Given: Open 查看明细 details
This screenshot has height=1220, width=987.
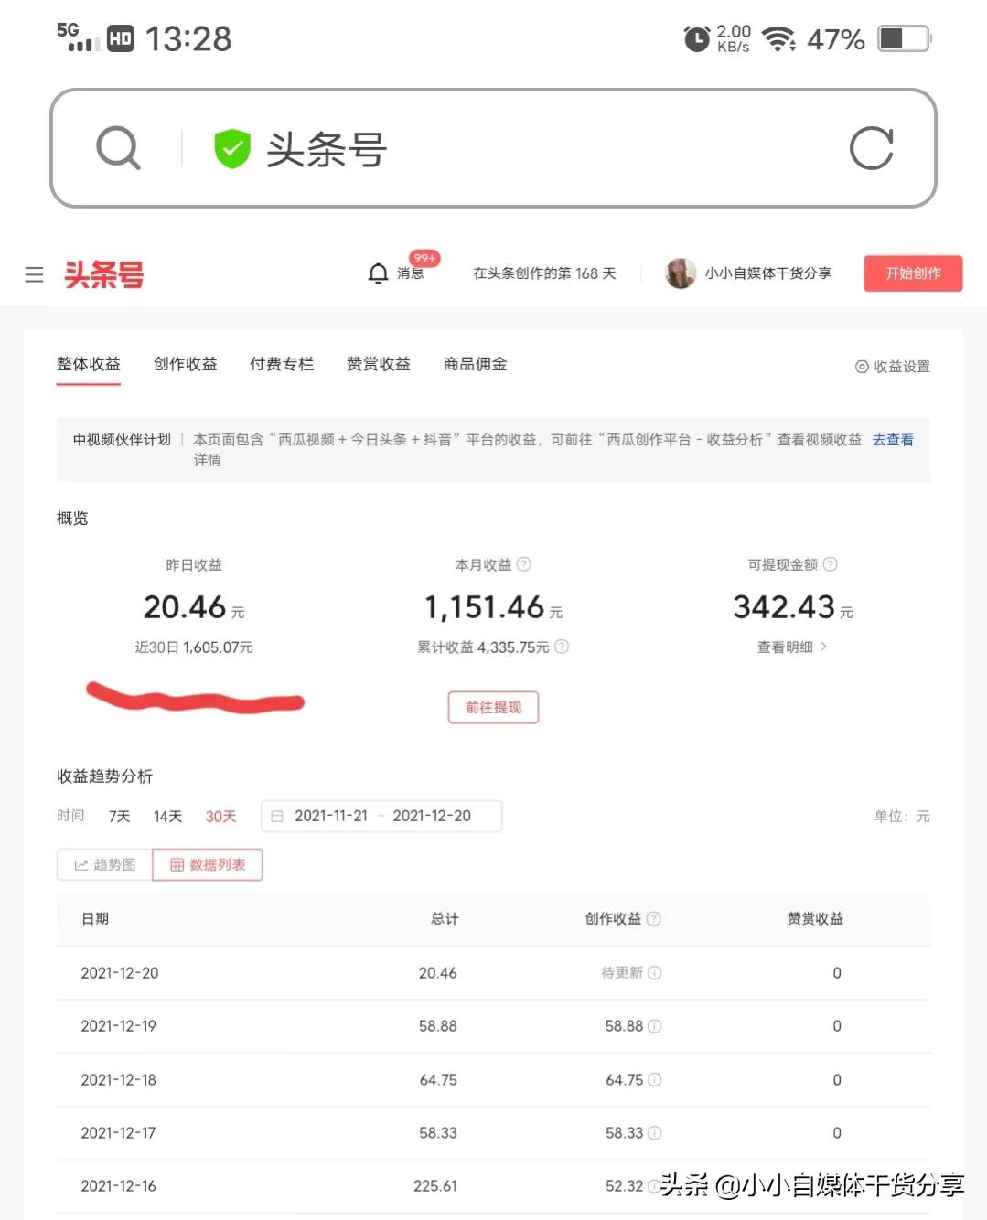Looking at the screenshot, I should click(792, 647).
